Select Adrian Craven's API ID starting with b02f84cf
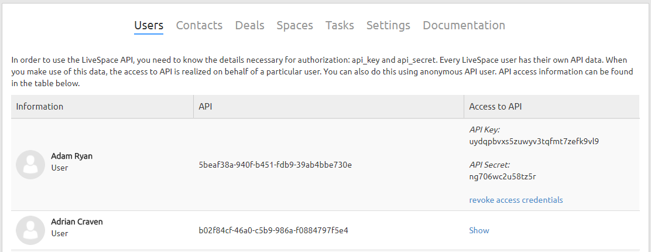 coord(273,230)
